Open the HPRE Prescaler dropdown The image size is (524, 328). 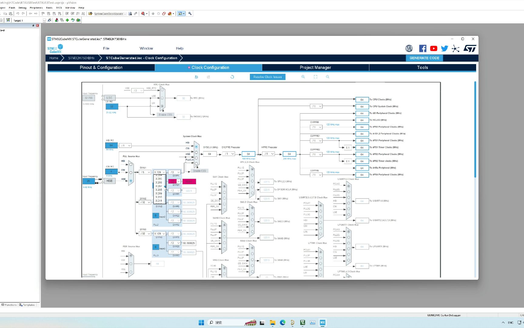pos(268,154)
